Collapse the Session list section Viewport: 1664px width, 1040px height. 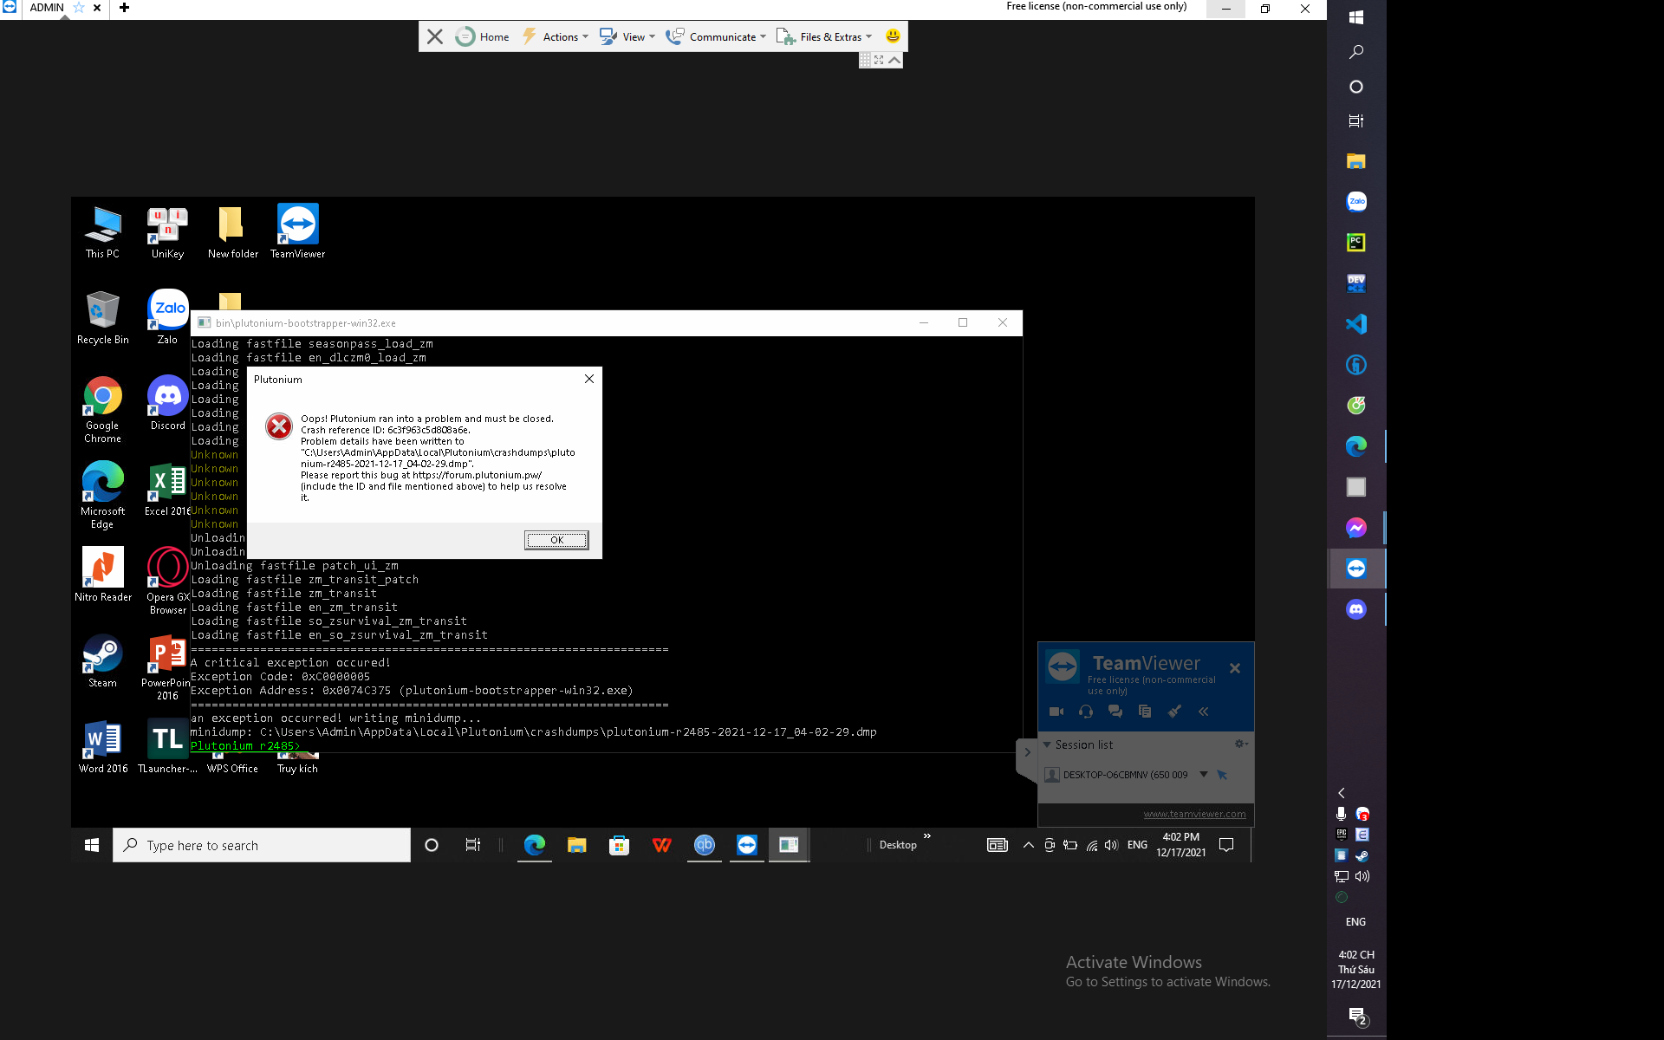pos(1047,744)
